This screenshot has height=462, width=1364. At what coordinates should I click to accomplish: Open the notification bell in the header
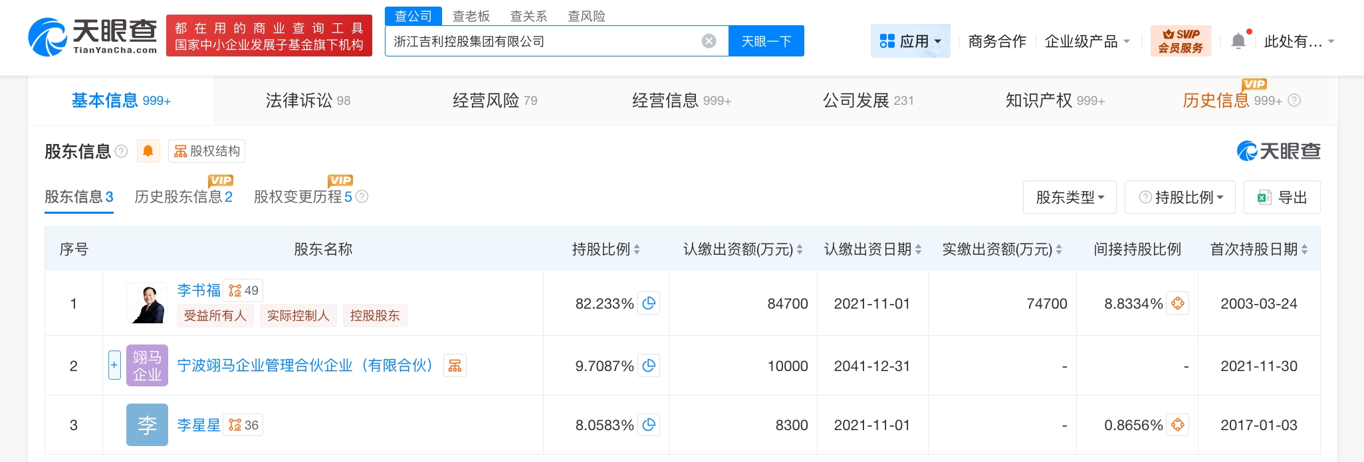point(1238,41)
